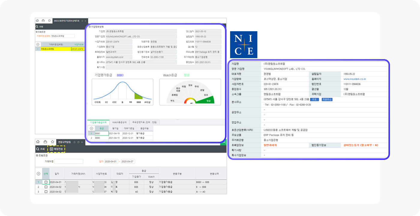Click the 메일전송 send-mail button
Image resolution: width=420 pixels, height=216 pixels.
[x=56, y=149]
